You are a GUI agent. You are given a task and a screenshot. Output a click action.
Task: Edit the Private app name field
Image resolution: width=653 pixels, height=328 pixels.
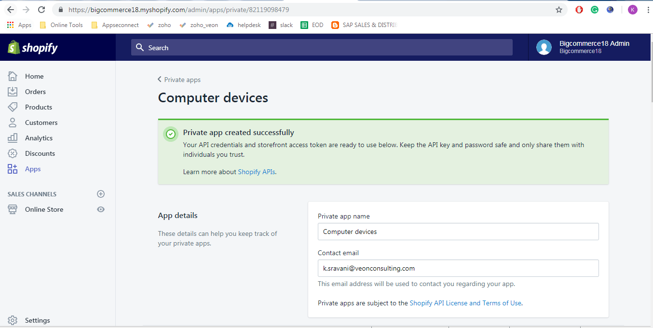tap(458, 232)
